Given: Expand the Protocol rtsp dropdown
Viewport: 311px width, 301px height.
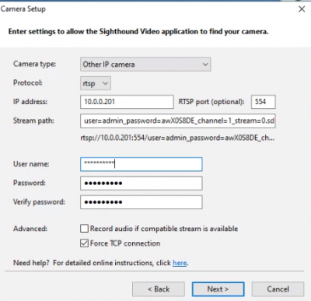Looking at the screenshot, I should (96, 83).
